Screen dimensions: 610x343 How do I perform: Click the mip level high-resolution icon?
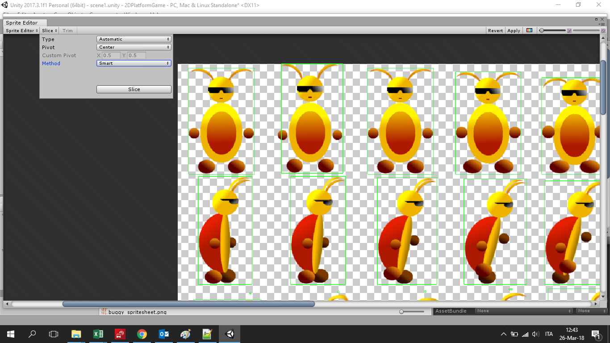point(603,31)
